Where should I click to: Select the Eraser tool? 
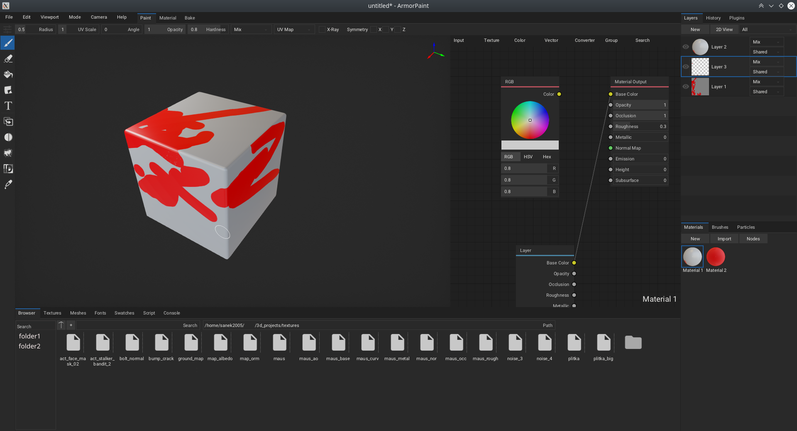click(8, 59)
